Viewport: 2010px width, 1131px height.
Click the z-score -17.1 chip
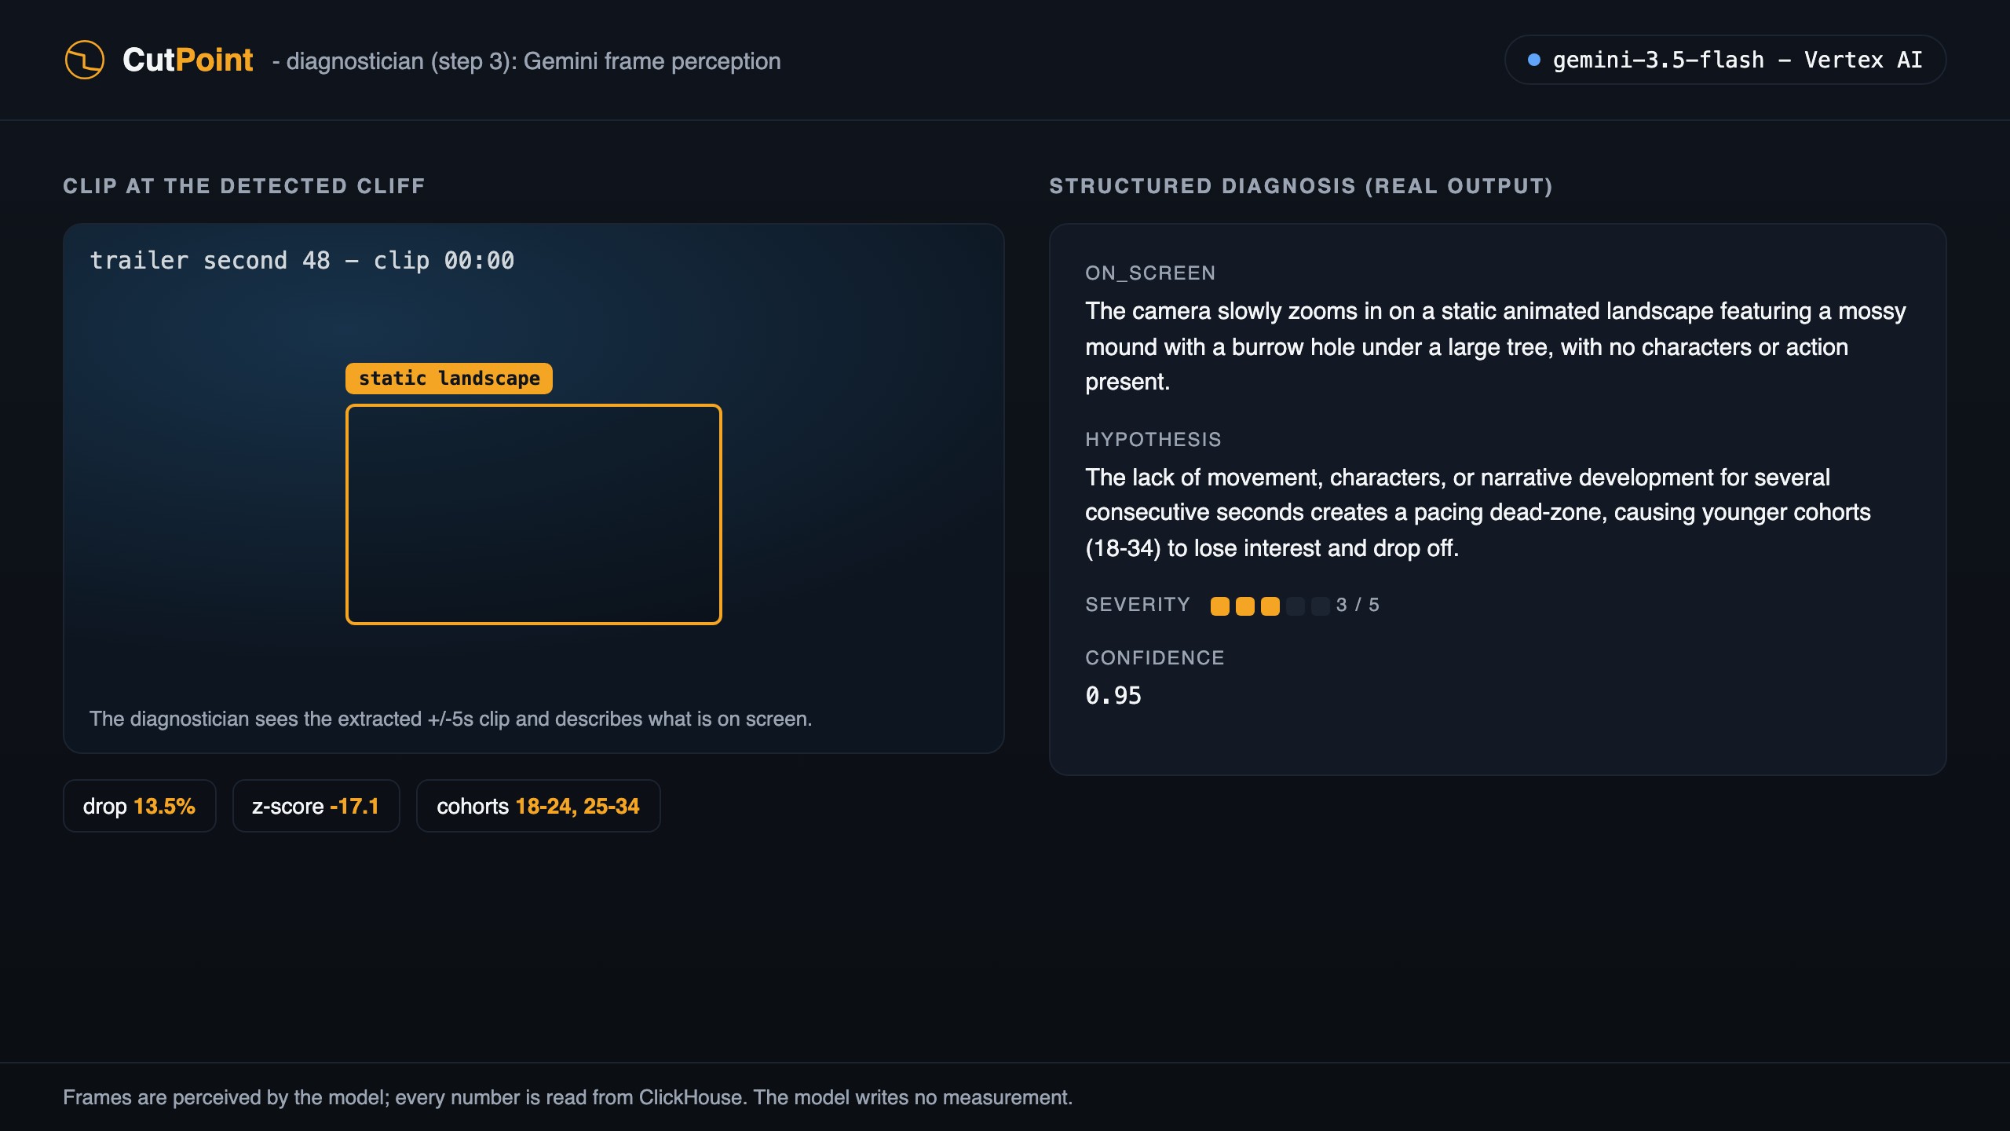click(x=316, y=806)
